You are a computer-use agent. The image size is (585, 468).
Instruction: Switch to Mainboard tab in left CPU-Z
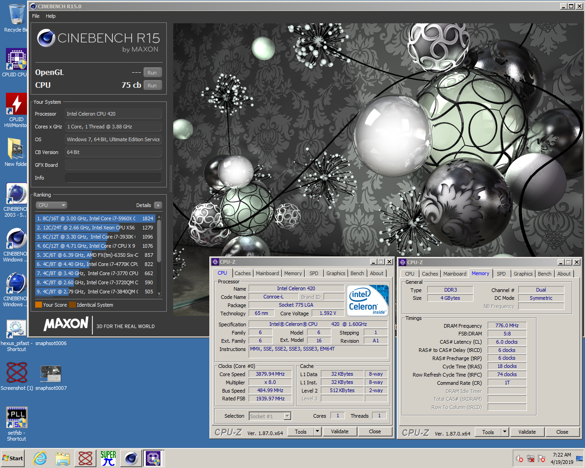267,273
